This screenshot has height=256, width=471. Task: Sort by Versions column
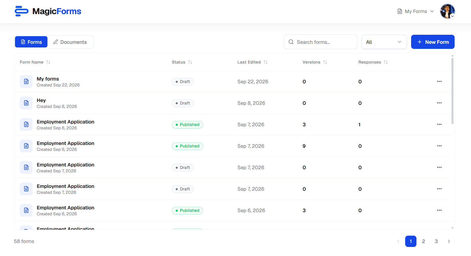(x=315, y=62)
